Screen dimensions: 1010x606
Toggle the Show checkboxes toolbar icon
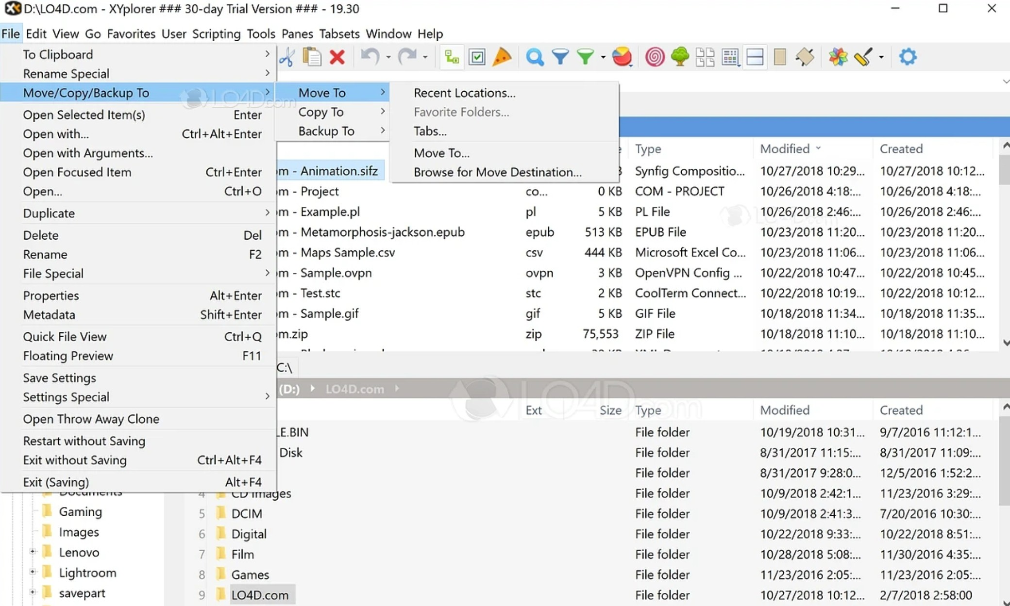pos(477,57)
